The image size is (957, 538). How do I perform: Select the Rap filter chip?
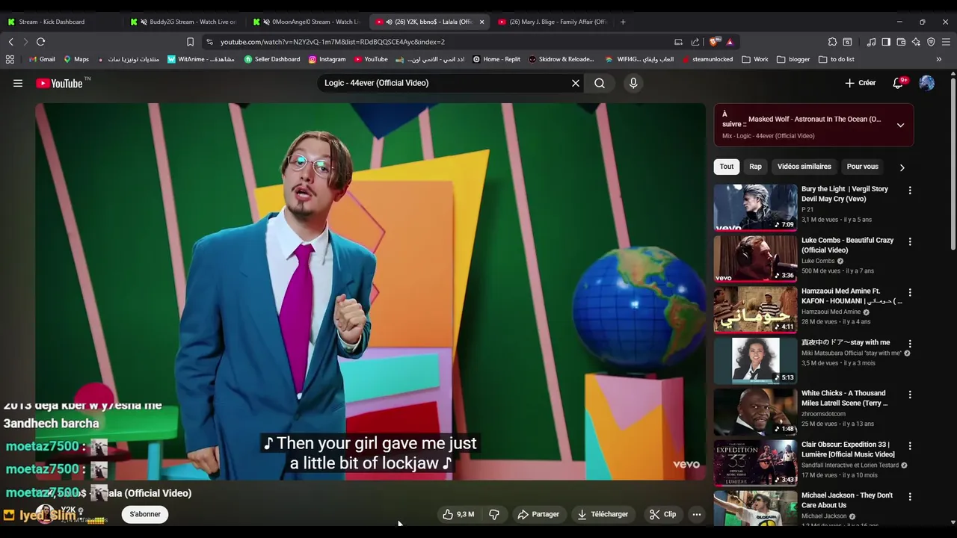coord(756,167)
